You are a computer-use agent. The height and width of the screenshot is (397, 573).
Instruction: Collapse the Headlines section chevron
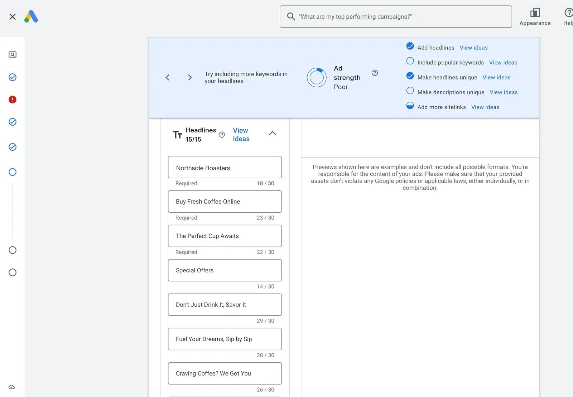click(273, 133)
